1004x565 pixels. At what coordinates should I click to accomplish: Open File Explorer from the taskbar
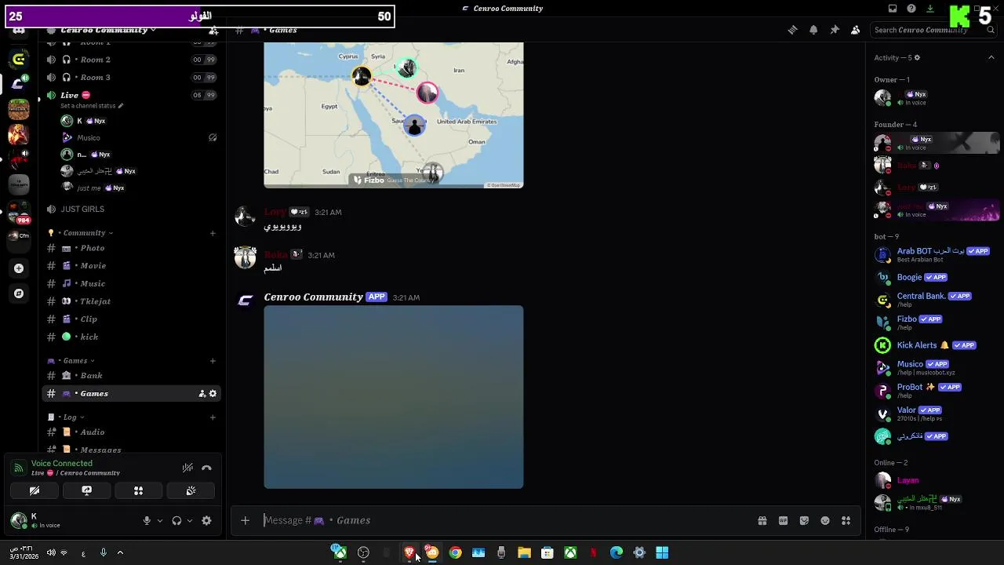coord(524,553)
